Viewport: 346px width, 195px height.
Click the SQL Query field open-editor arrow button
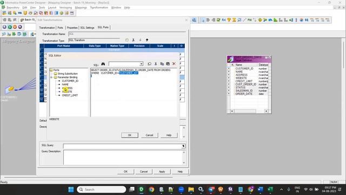[183, 146]
